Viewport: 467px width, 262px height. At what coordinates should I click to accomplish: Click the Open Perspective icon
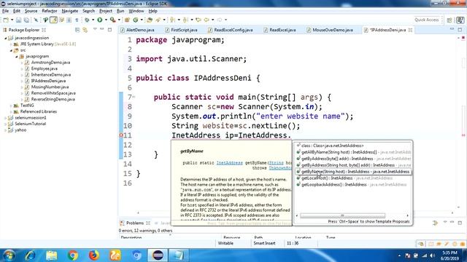(x=449, y=20)
